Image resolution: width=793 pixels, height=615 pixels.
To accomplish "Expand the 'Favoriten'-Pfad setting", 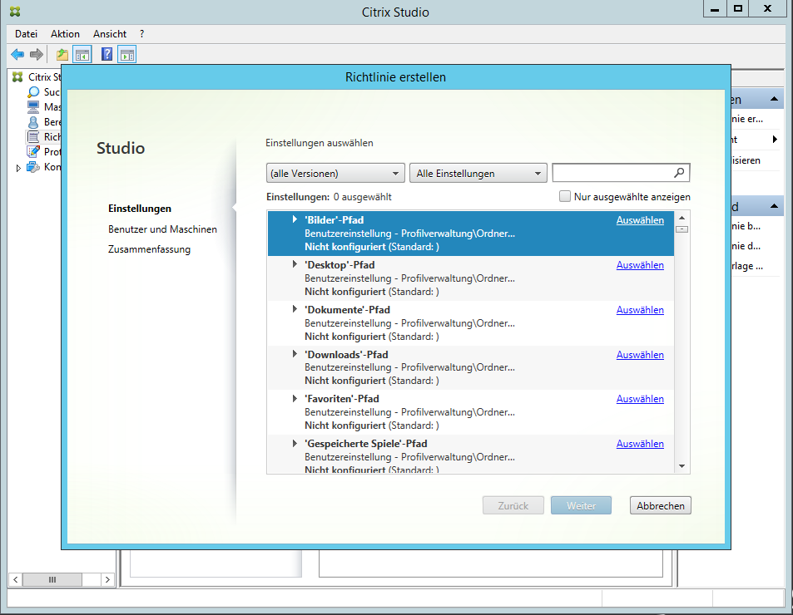I will coord(295,398).
